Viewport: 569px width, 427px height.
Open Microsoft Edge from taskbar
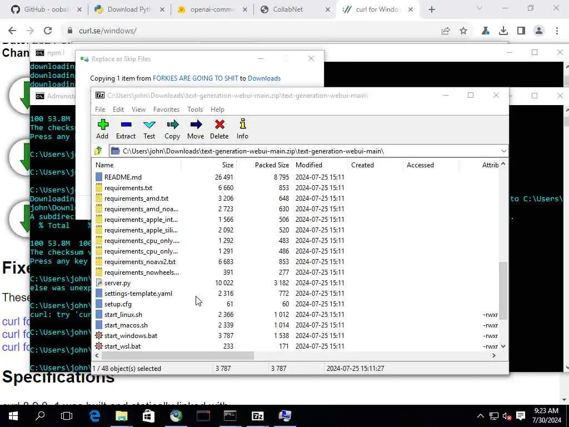[x=94, y=416]
